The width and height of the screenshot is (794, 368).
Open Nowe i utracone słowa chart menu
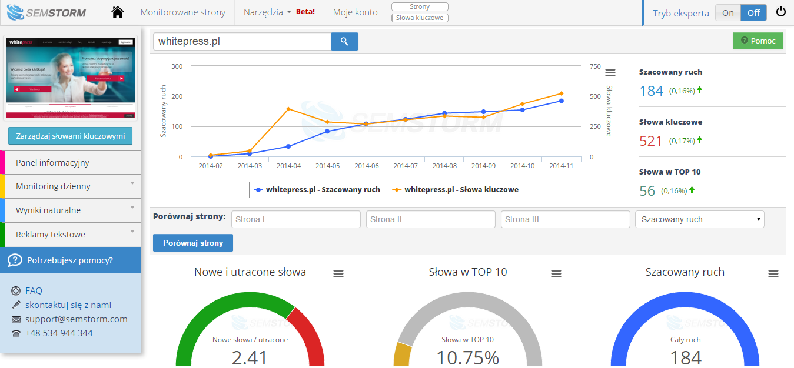click(338, 274)
